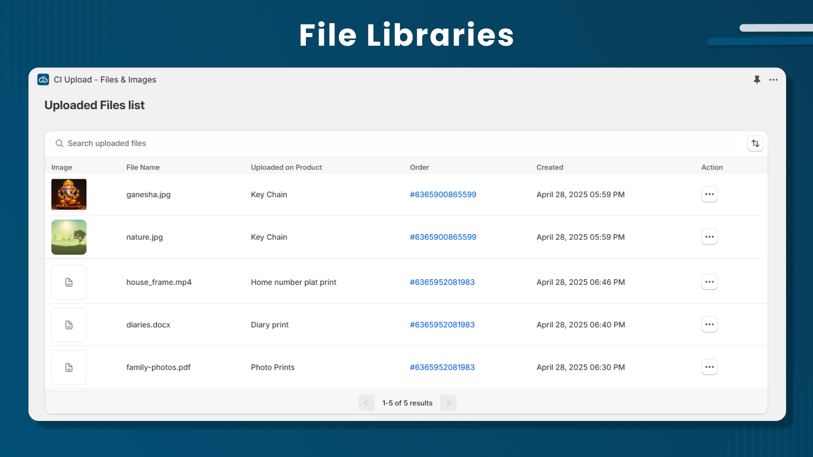
Task: Open the app's top-right three-dot menu
Action: pos(773,80)
